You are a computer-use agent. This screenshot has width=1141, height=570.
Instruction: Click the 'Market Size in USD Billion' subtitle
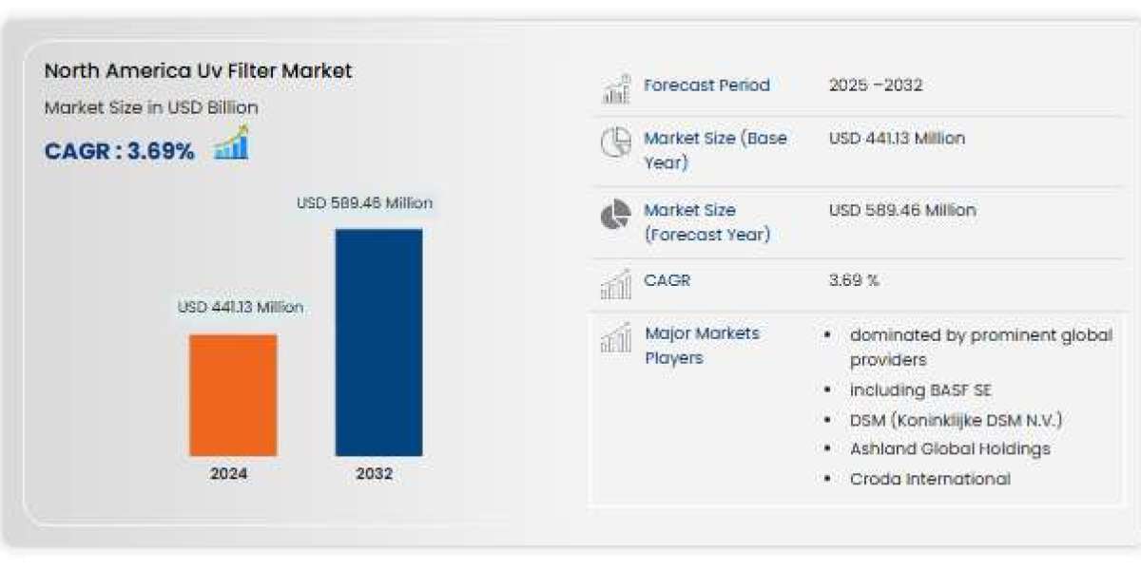tap(151, 107)
